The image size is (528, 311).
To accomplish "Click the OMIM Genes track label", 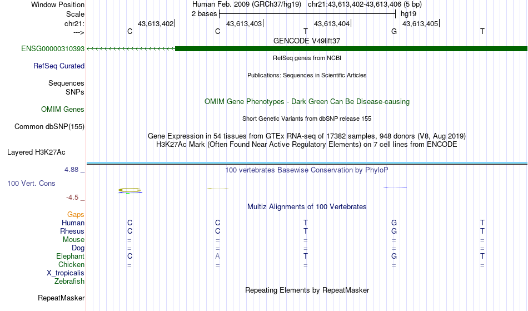I will [x=63, y=109].
